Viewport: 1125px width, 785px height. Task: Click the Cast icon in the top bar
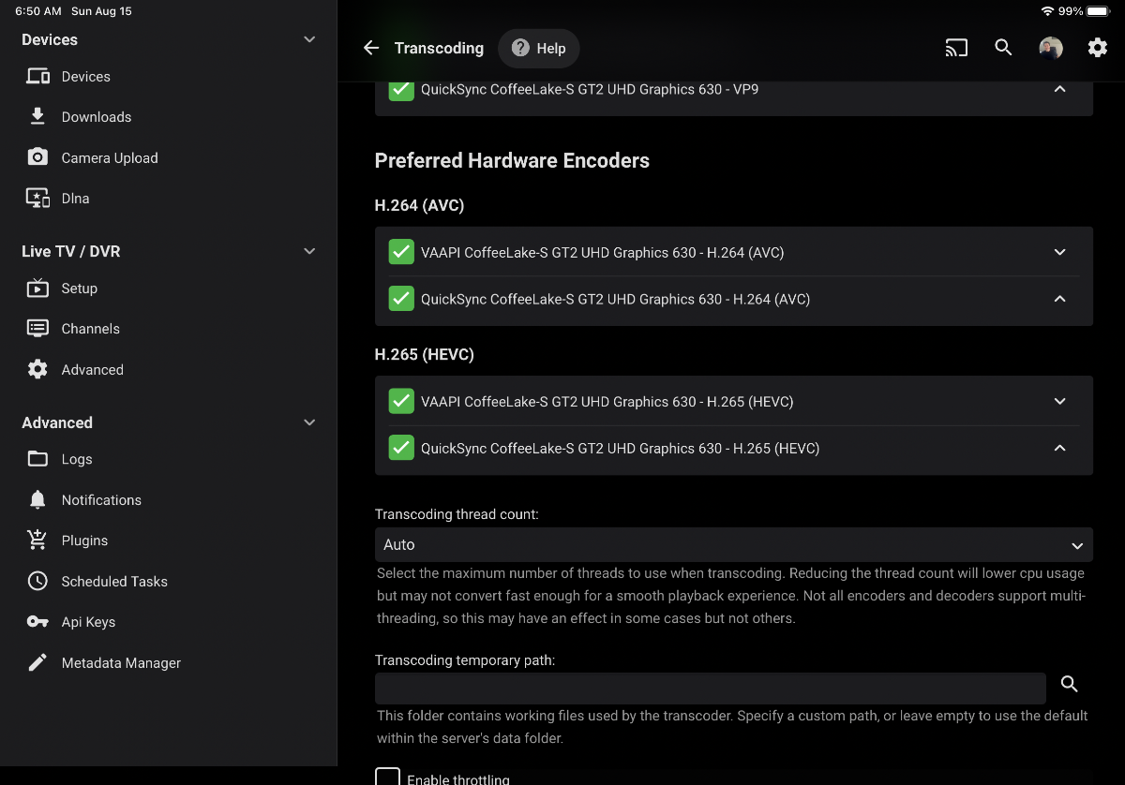click(956, 48)
